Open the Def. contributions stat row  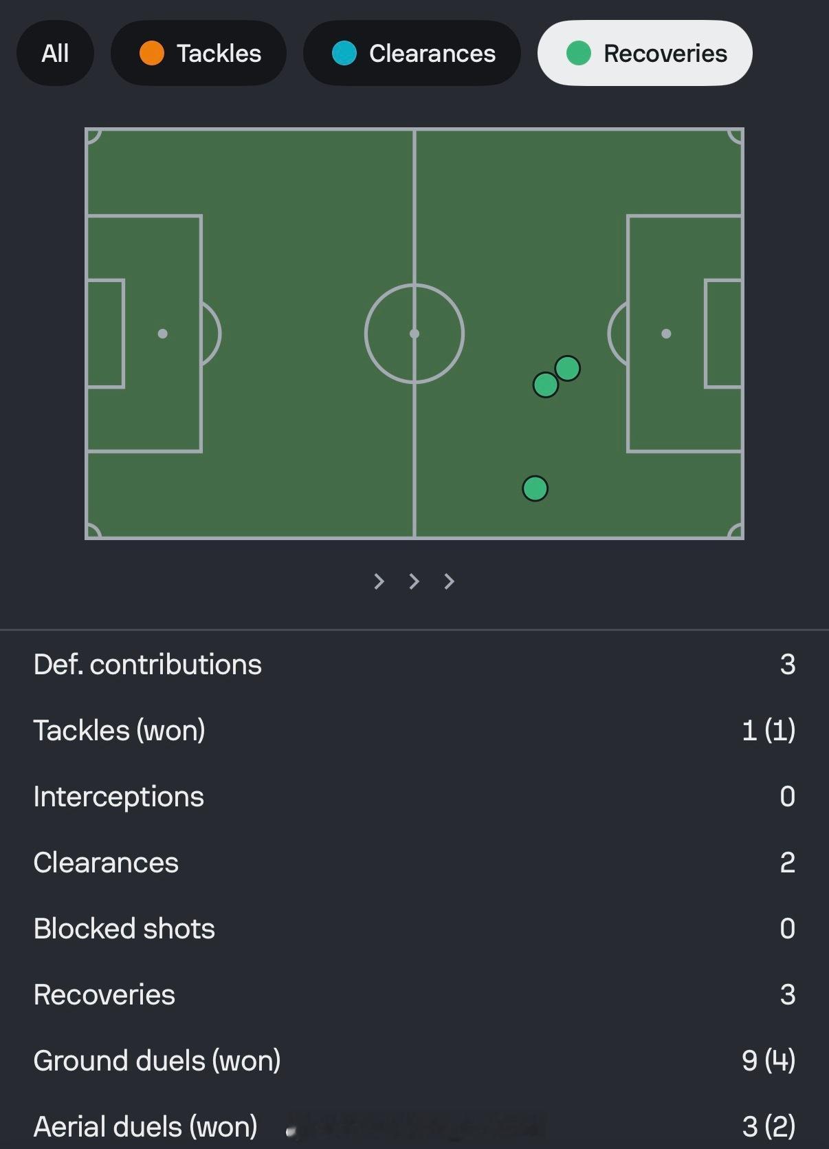(x=414, y=665)
